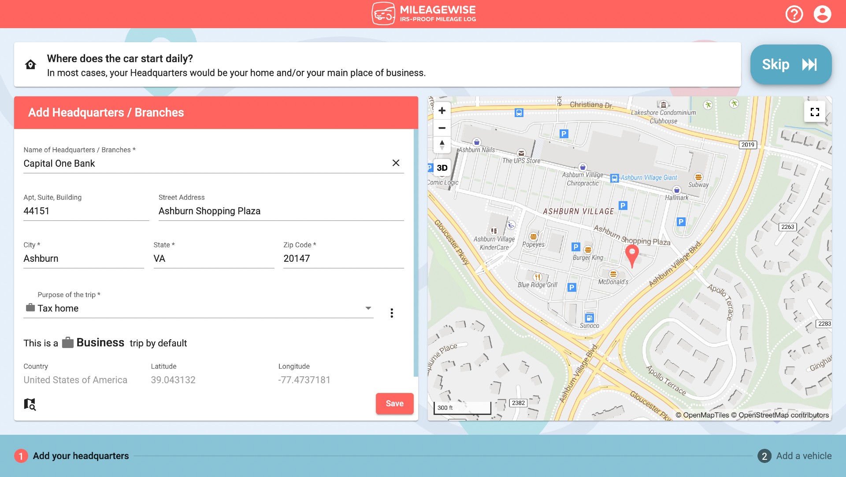Edit the Apt, Suite, Building field
Screen dimensions: 846x477
(x=86, y=211)
